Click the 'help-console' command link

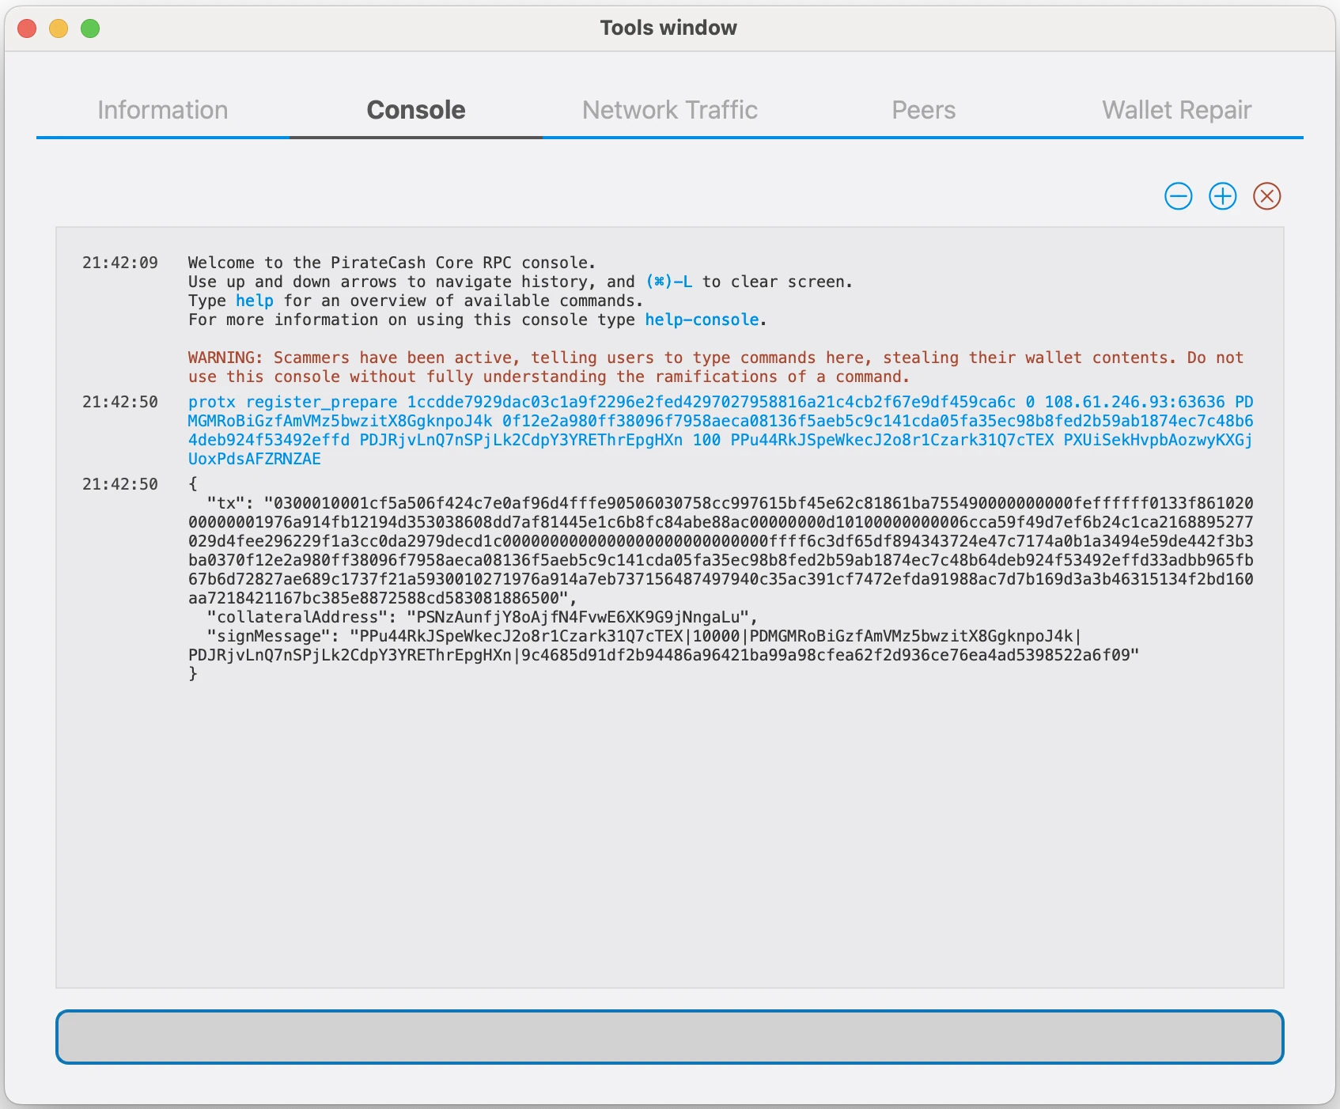point(702,320)
